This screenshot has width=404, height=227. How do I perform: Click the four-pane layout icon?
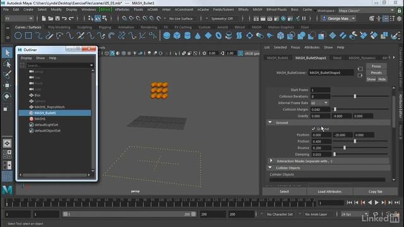[x=7, y=154]
